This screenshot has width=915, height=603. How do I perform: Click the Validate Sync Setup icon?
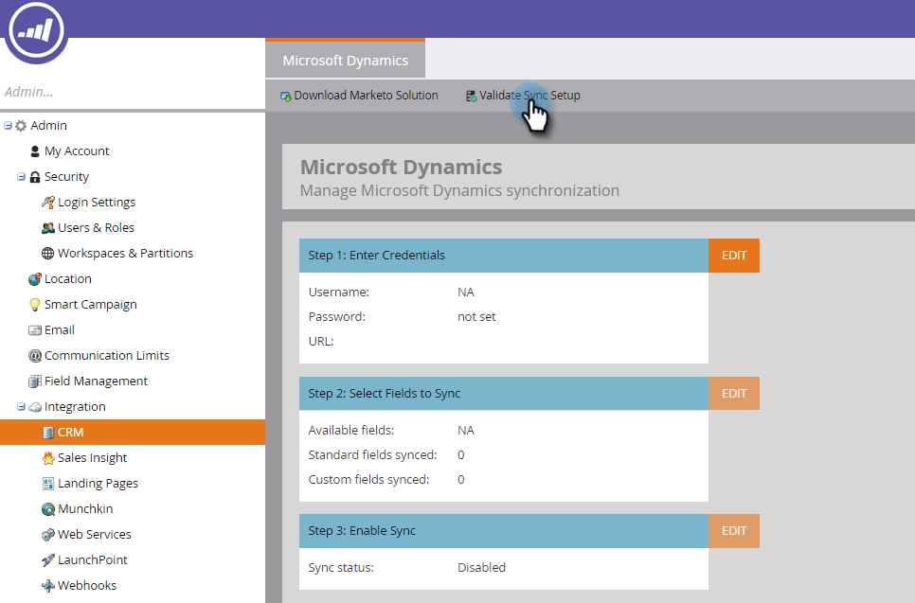pyautogui.click(x=472, y=97)
